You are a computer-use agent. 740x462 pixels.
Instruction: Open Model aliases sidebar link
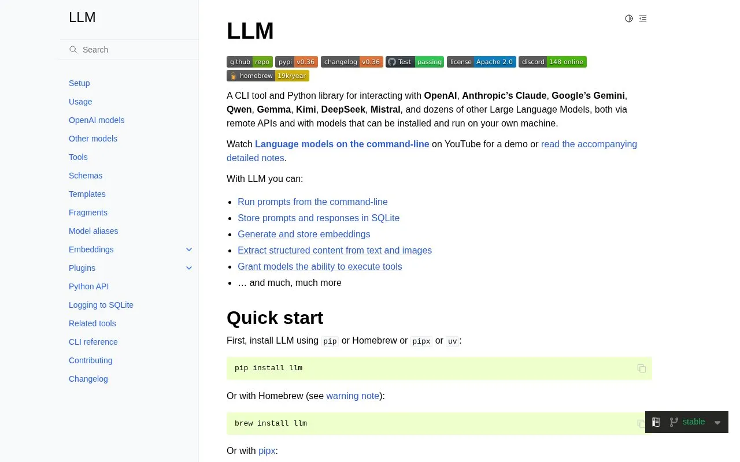[94, 231]
